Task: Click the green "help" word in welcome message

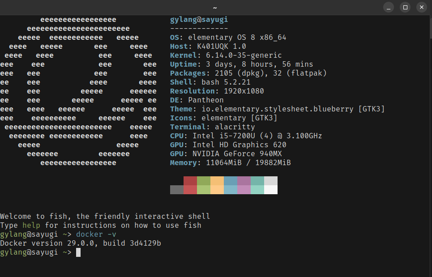Action: pos(31,226)
